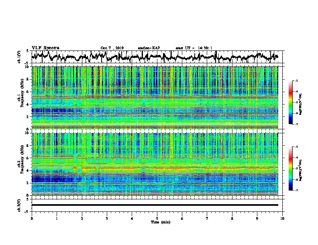The image size is (318, 245).
Task: Click tick label "2" on the Time axis
Action: pyautogui.click(x=82, y=219)
